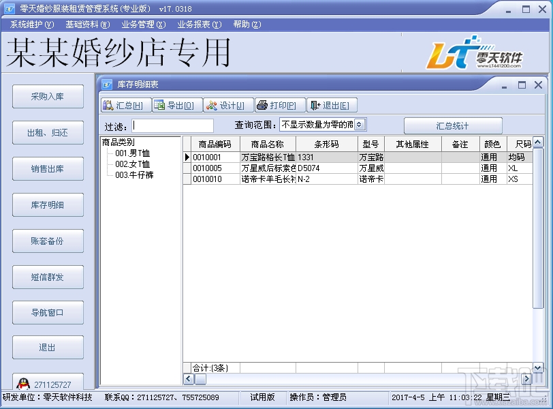Select the 001.男T恤 category
The image size is (553, 409).
pyautogui.click(x=133, y=153)
